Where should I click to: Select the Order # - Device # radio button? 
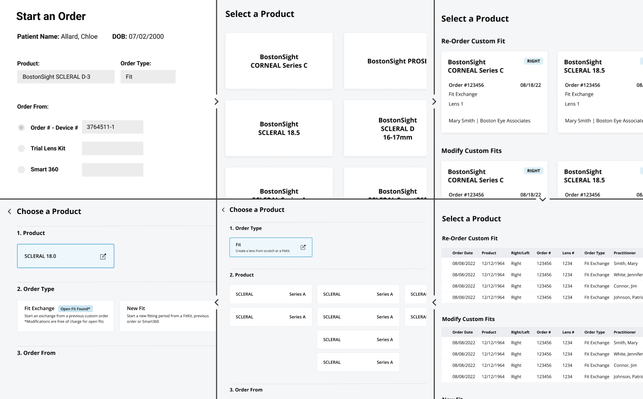pyautogui.click(x=21, y=127)
